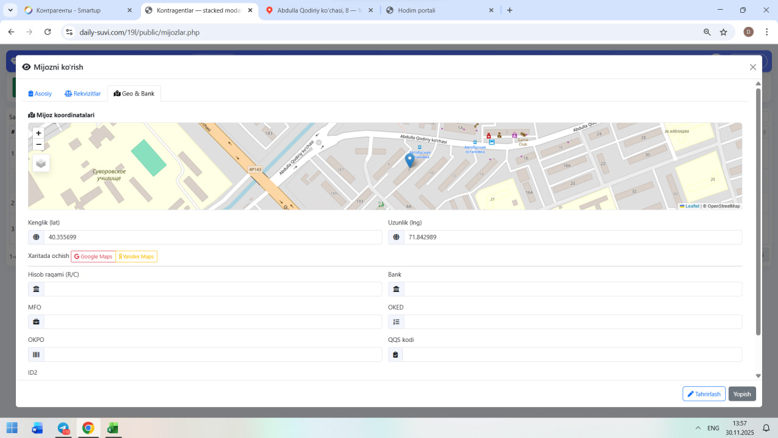Zoom in on the map
The image size is (778, 438).
(39, 133)
